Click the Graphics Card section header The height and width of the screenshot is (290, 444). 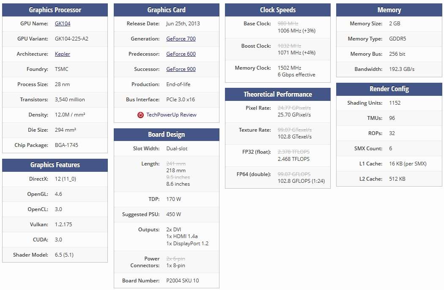pos(166,10)
